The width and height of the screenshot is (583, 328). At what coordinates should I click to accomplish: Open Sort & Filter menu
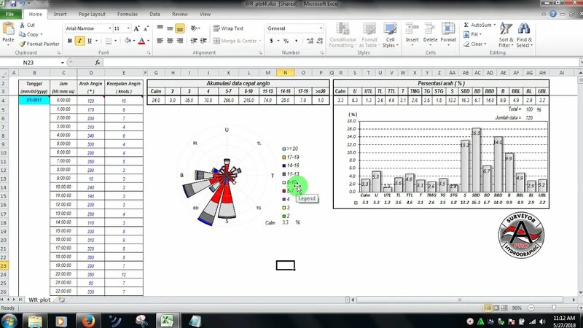[x=506, y=34]
